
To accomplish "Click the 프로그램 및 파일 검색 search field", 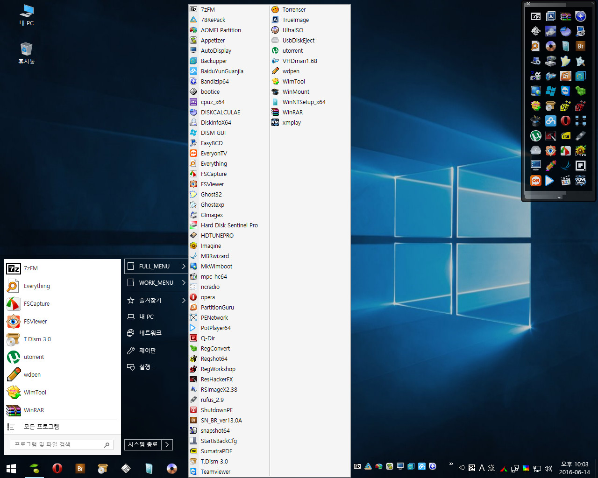I will [62, 445].
